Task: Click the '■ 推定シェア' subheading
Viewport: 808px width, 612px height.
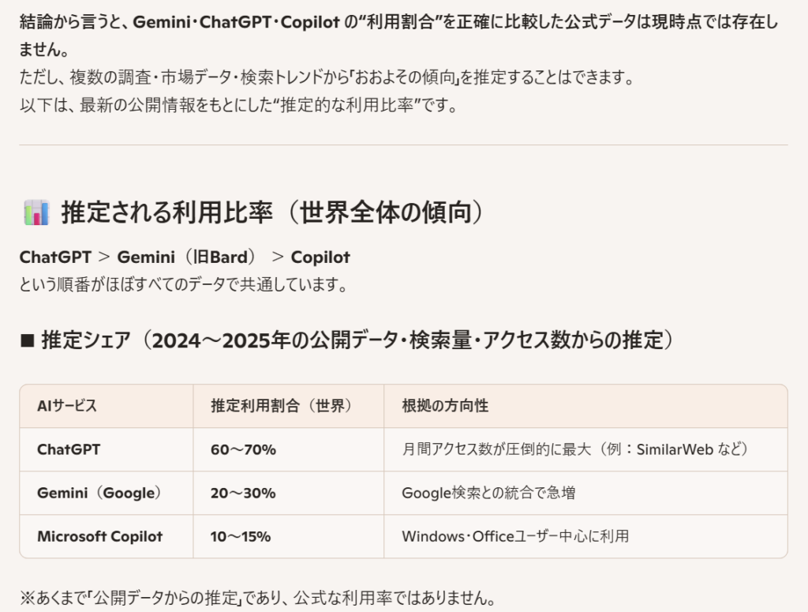Action: [347, 340]
